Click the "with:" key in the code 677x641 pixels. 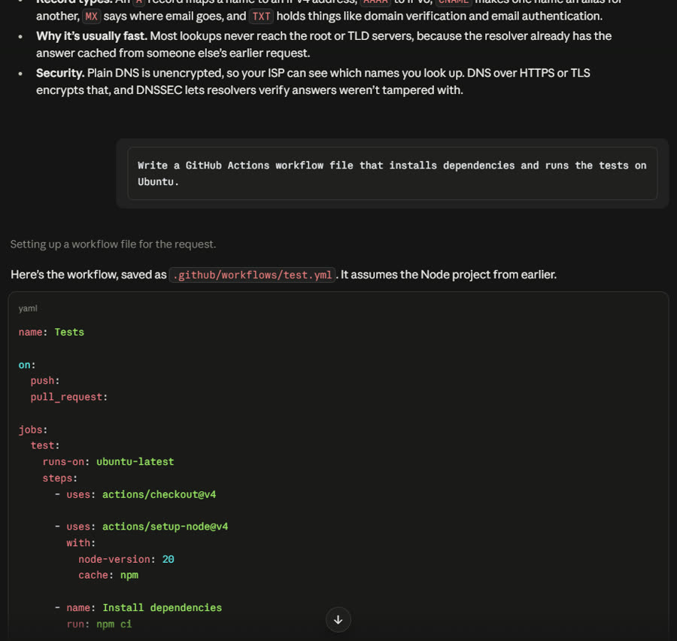pos(80,543)
